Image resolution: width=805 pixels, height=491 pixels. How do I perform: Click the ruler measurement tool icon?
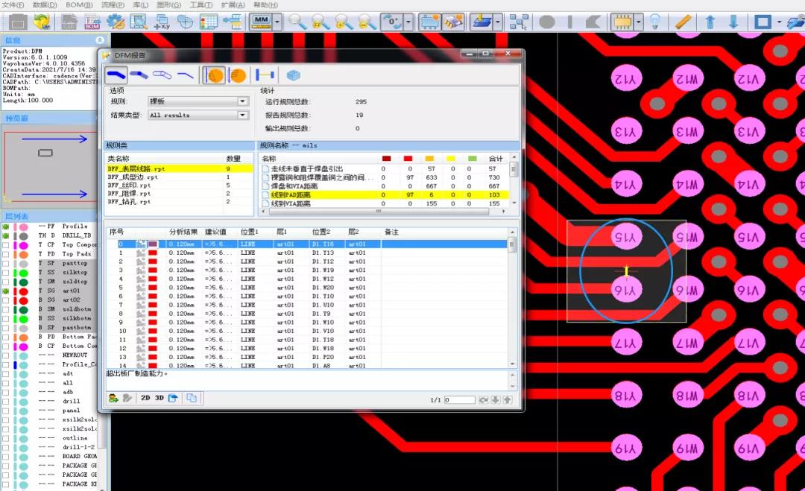coord(683,22)
